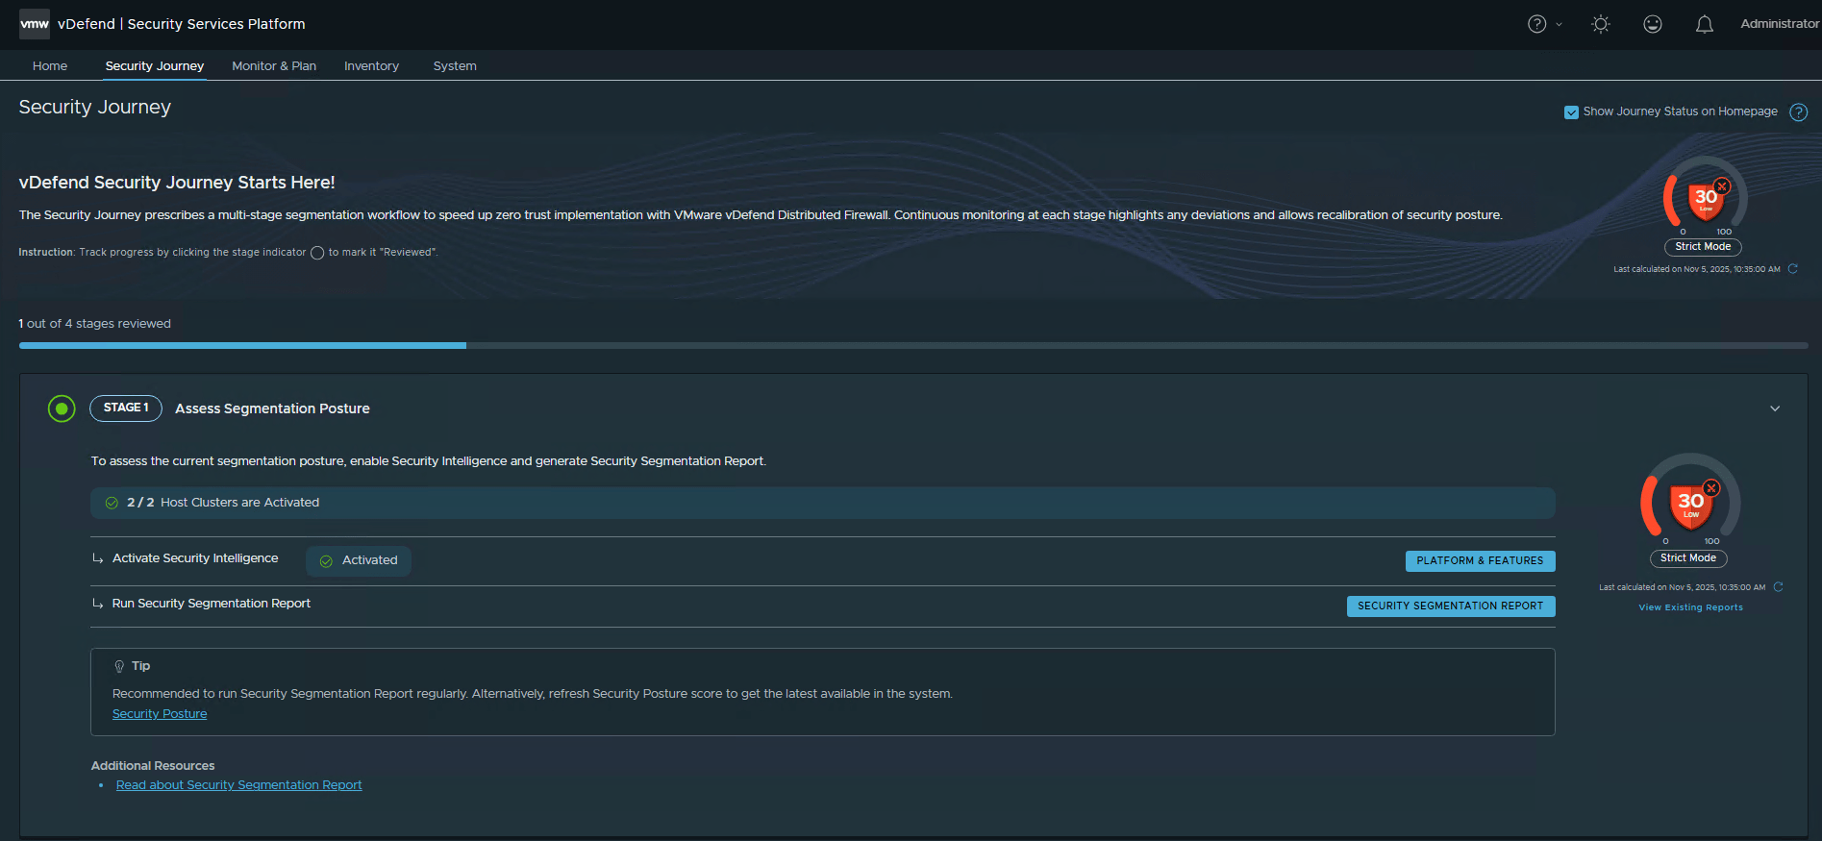Click the header security score shield gauge
1822x841 pixels.
coord(1705,196)
